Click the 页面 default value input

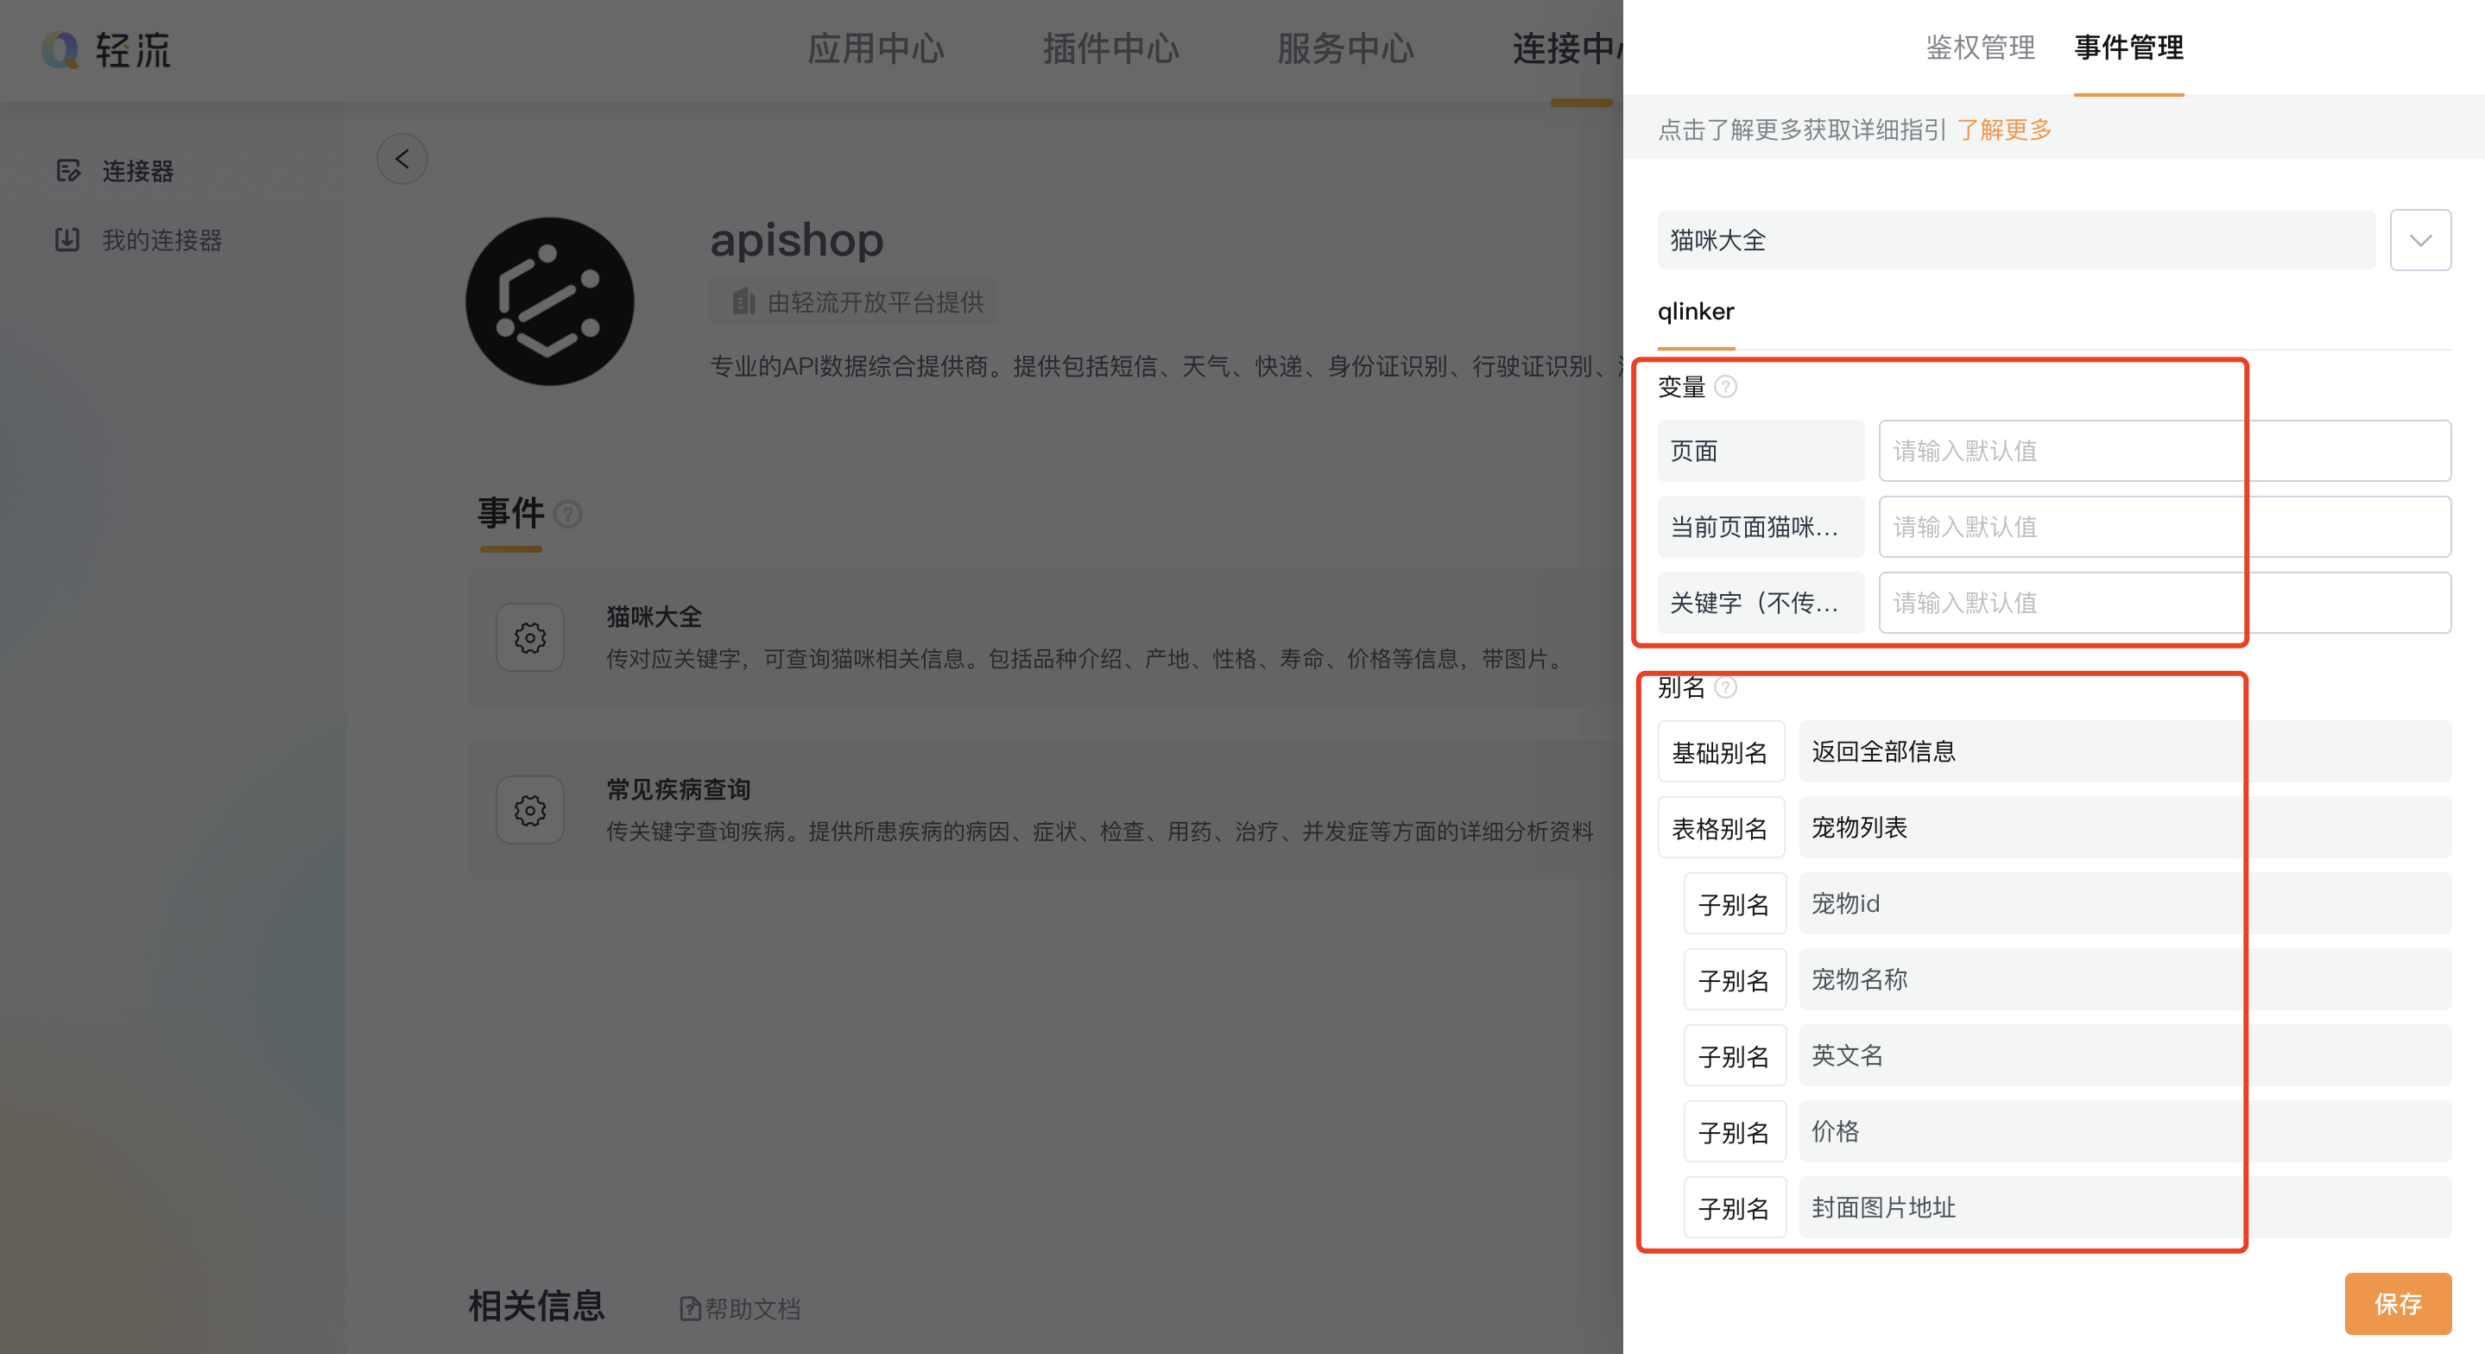coord(2165,451)
